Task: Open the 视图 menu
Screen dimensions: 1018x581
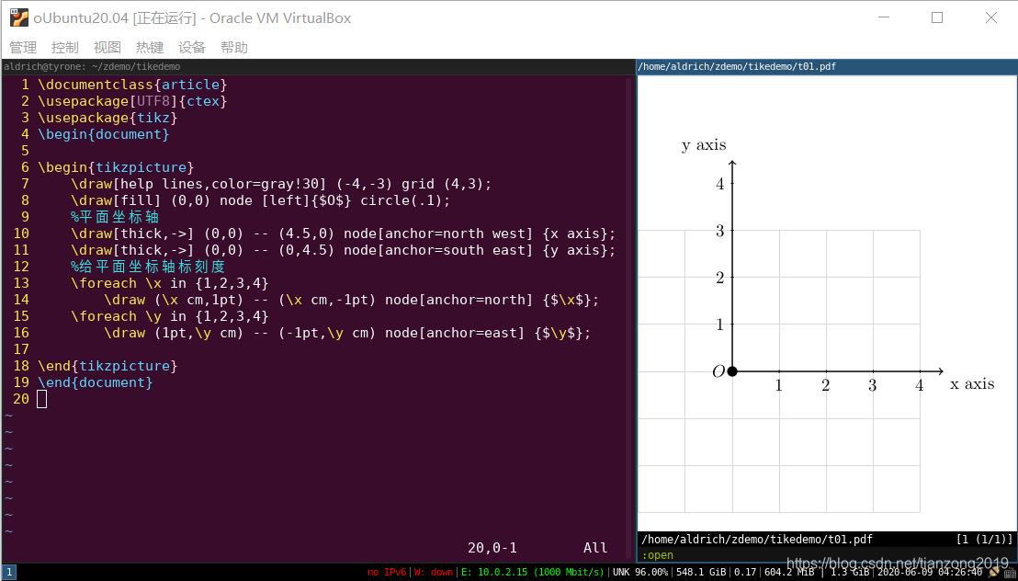Action: (x=107, y=48)
